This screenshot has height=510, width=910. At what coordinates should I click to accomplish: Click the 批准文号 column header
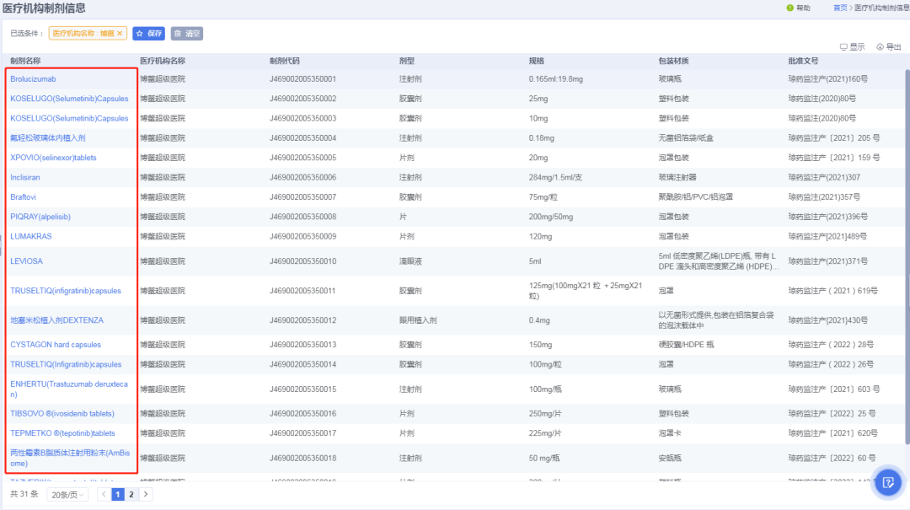tap(803, 61)
